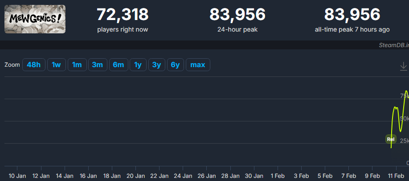Click the 11 Feb axis label
Viewport: 409px width, 181px height.
396,176
